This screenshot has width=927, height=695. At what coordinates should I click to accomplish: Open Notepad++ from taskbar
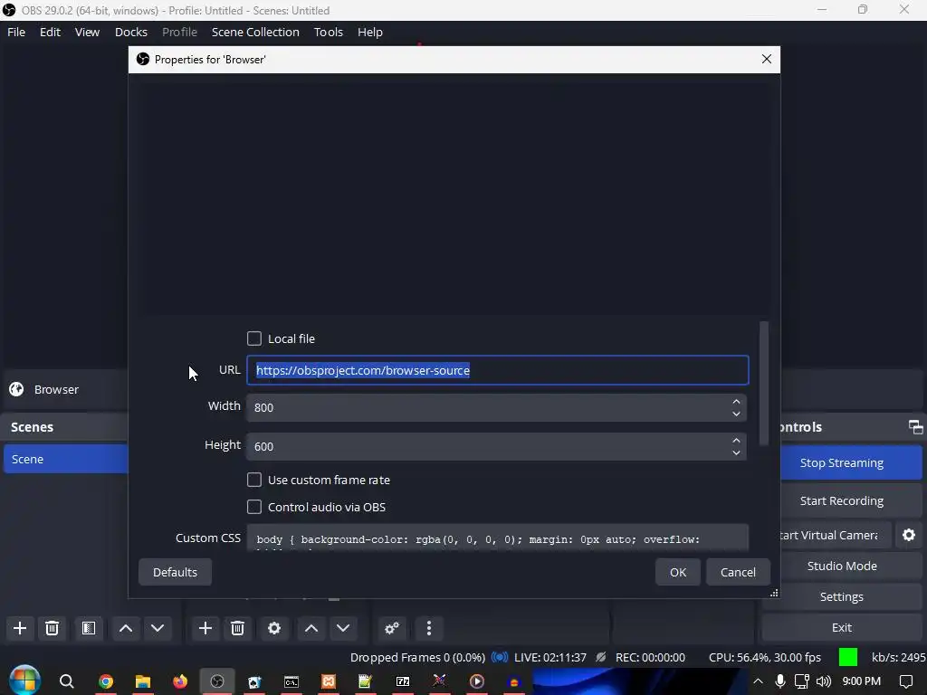click(x=365, y=681)
